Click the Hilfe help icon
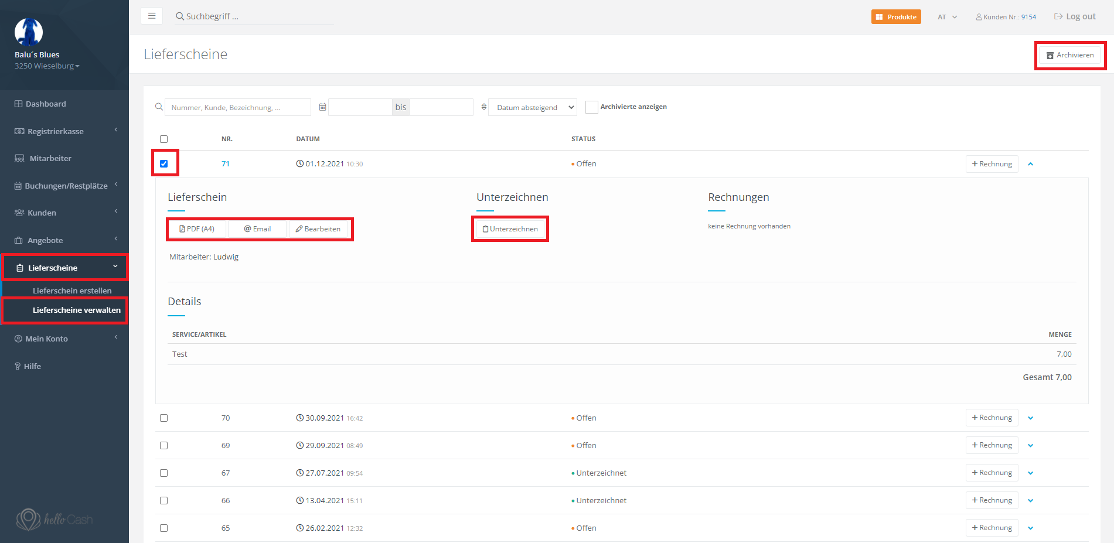This screenshot has height=543, width=1114. (18, 366)
